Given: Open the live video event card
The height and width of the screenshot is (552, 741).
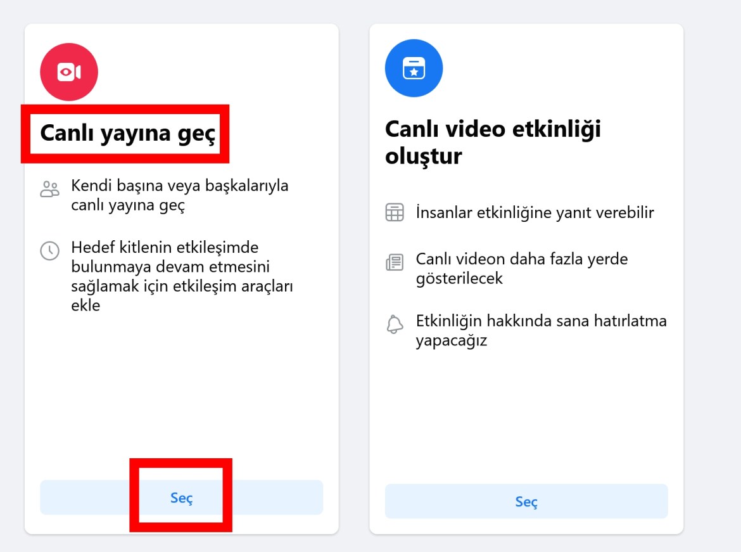Looking at the screenshot, I should 527,279.
